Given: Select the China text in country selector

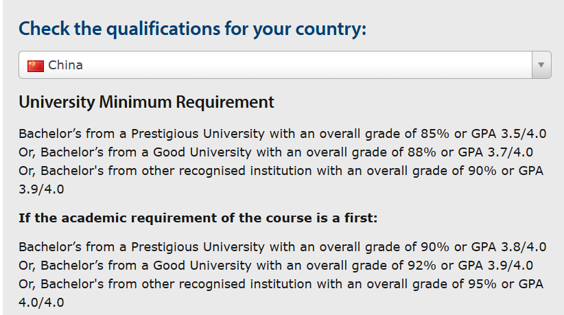Looking at the screenshot, I should tap(65, 65).
